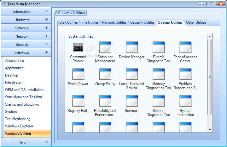Minimize the Easy Vista Manager window
227x147 pixels.
[x=202, y=4]
